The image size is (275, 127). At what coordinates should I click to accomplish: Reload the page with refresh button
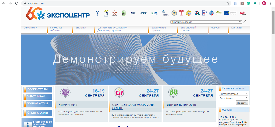tap(17, 3)
